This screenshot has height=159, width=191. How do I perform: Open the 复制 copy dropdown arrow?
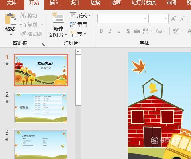click(42, 24)
